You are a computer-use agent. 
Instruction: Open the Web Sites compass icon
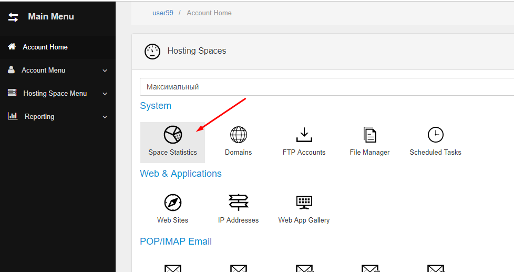click(x=173, y=203)
